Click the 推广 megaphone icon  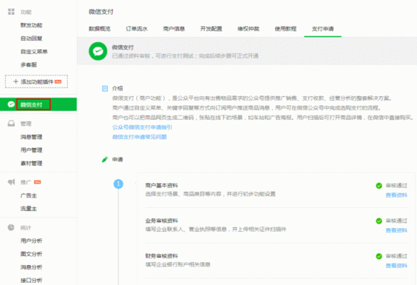(x=11, y=182)
